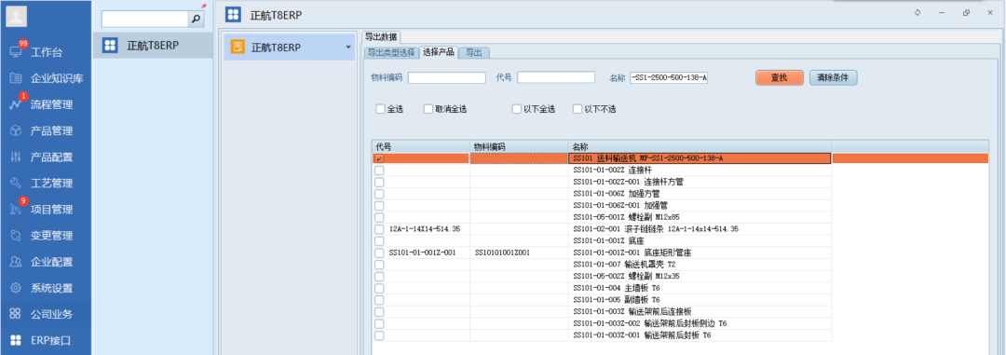
Task: Open 变更管理 change management icon
Action: point(16,236)
